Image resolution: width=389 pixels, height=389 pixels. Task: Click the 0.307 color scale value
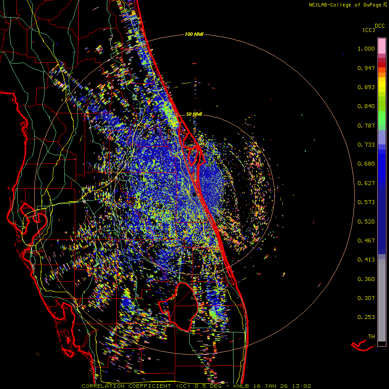coord(366,298)
